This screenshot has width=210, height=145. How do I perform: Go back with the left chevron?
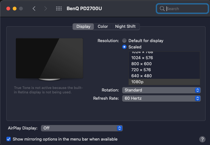pos(34,9)
